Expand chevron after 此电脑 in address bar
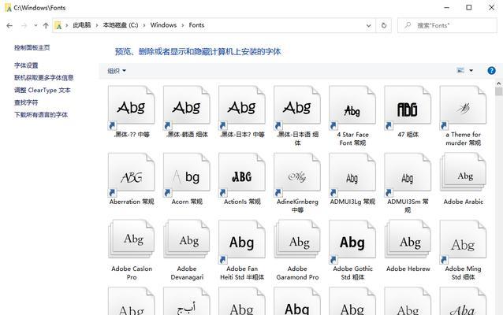 click(x=97, y=25)
